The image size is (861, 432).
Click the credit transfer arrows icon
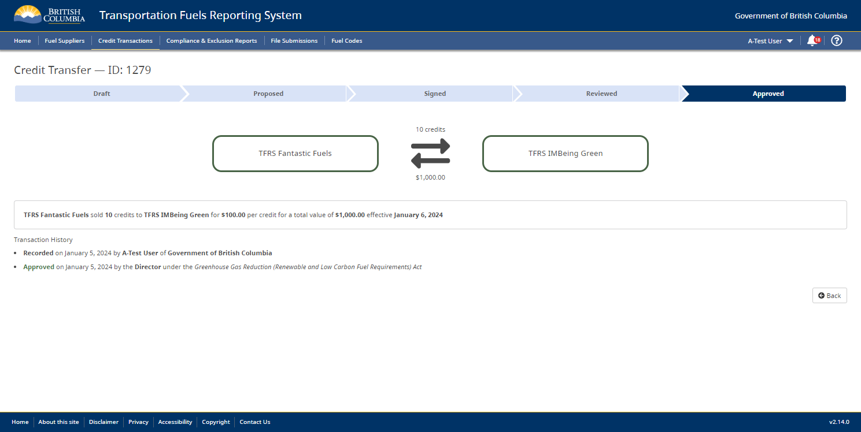(430, 153)
